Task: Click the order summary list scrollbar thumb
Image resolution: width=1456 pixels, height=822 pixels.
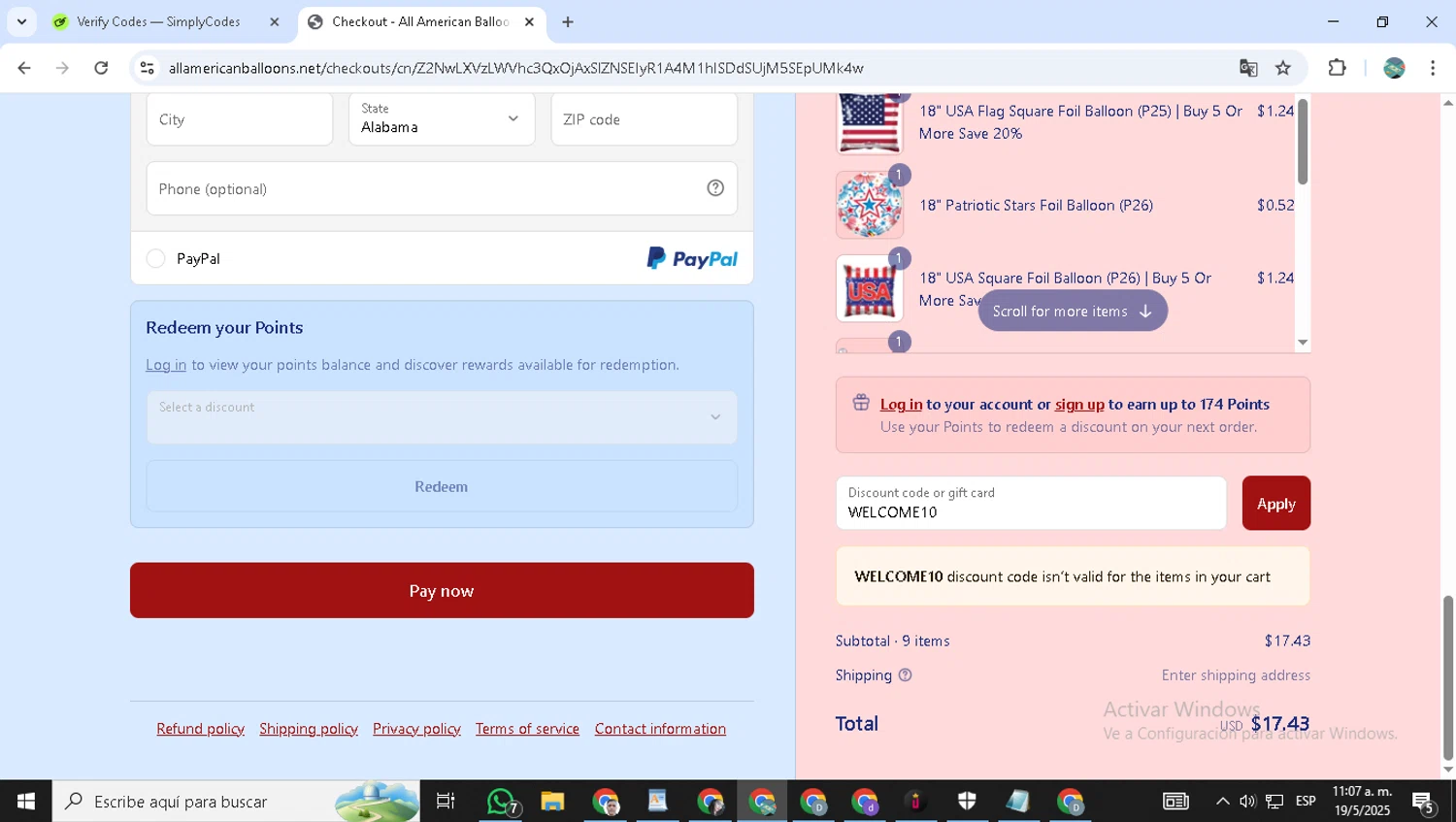Action: coord(1303,142)
